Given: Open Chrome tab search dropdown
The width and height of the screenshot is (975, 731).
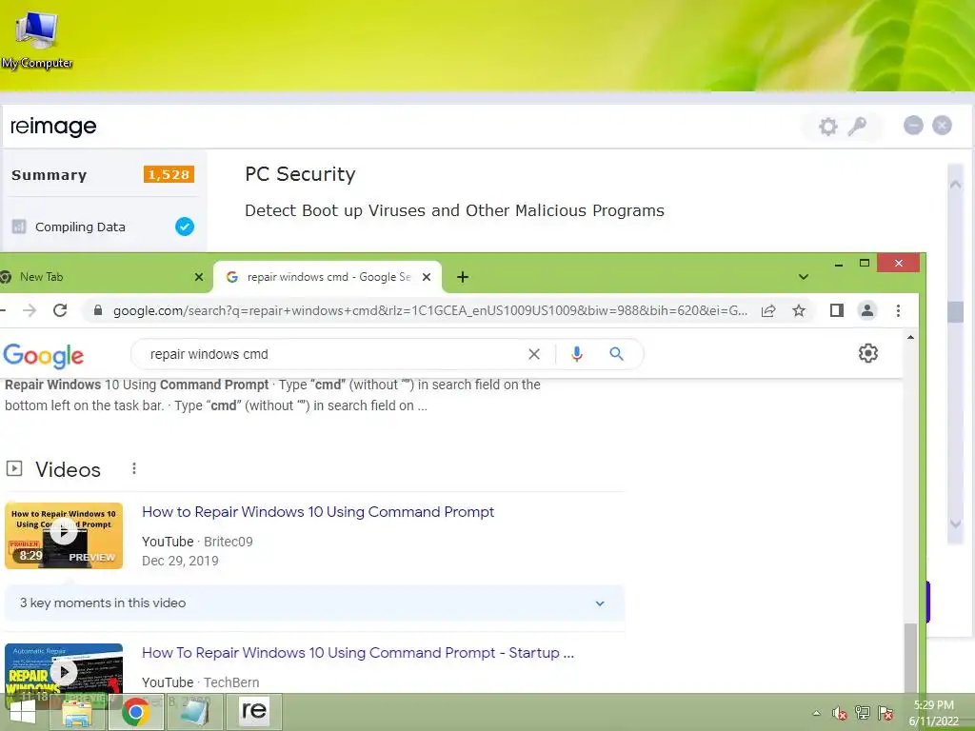Looking at the screenshot, I should coord(804,277).
